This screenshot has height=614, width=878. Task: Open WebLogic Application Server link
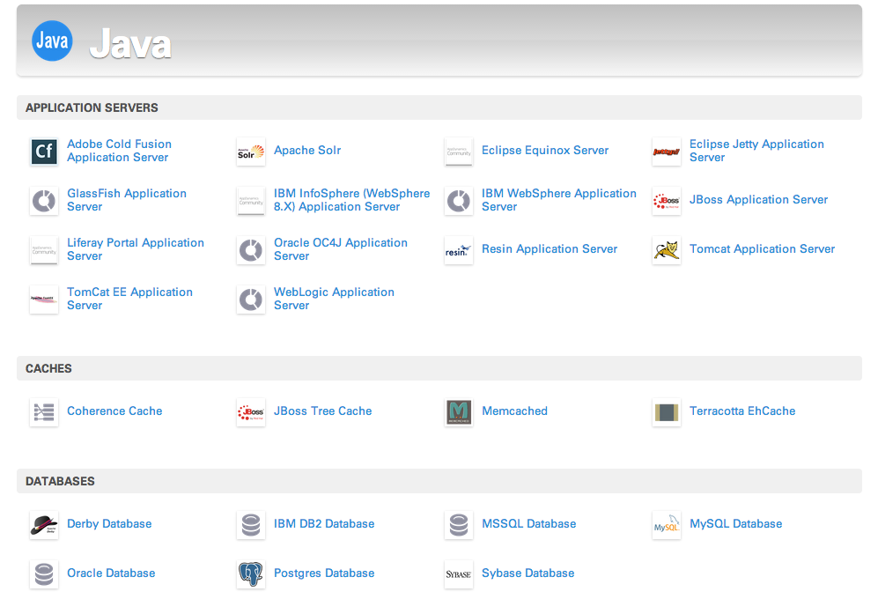pyautogui.click(x=334, y=299)
